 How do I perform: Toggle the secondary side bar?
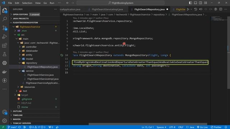201,3
